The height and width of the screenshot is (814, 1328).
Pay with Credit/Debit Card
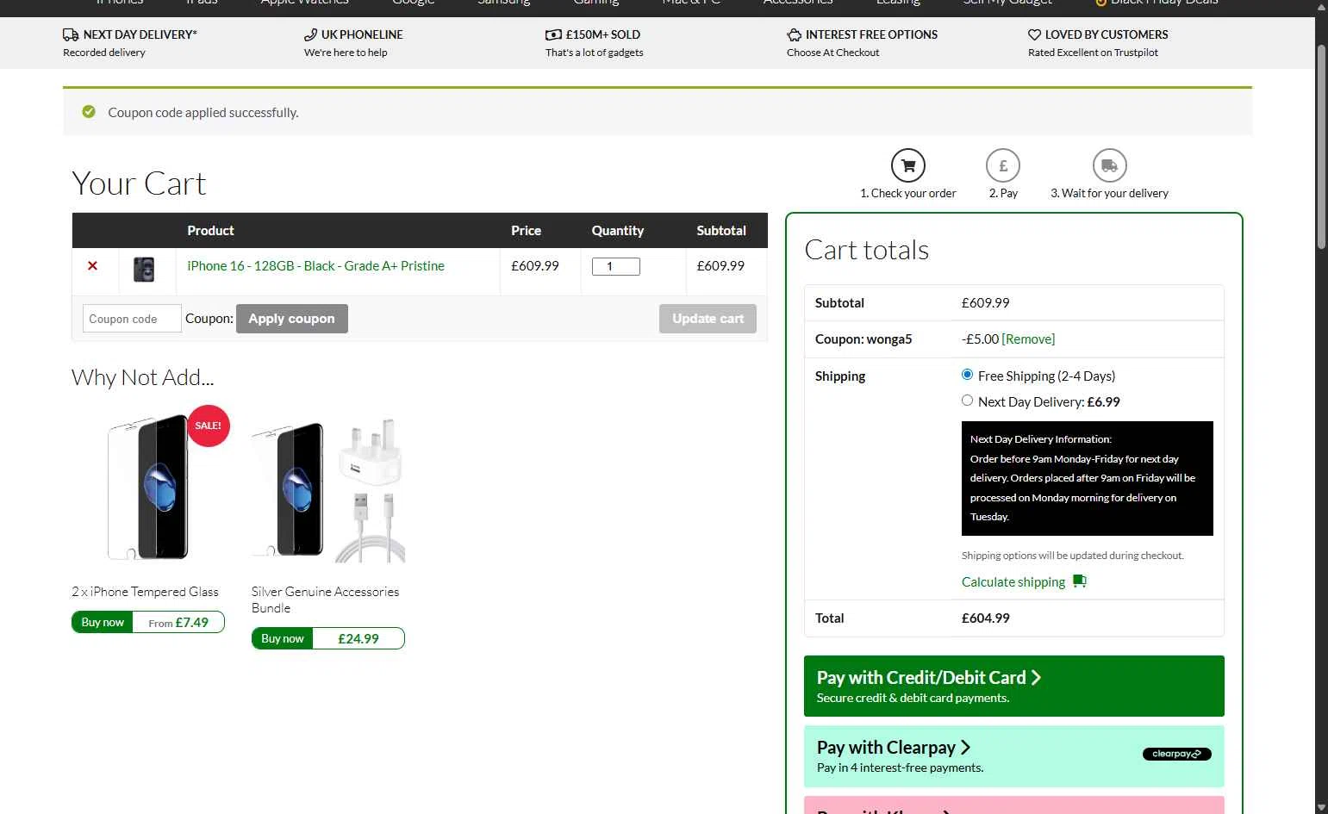[1013, 686]
